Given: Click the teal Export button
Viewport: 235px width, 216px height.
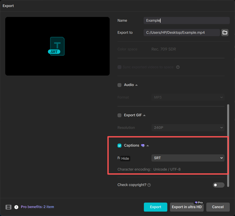Looking at the screenshot, I should click(x=155, y=207).
